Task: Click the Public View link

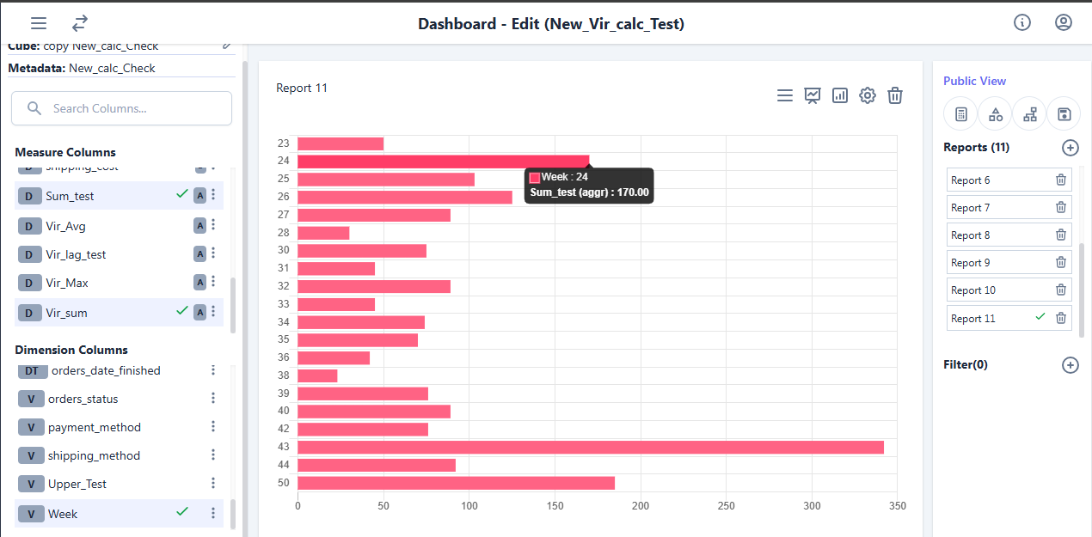Action: click(974, 81)
